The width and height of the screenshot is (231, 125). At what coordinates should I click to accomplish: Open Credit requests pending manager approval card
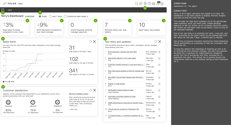click(x=83, y=28)
